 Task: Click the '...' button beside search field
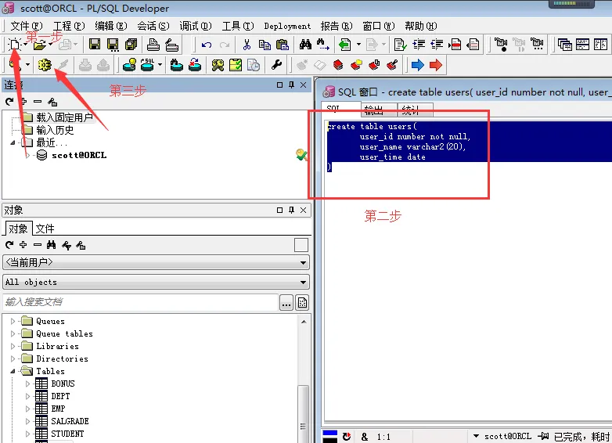coord(286,303)
